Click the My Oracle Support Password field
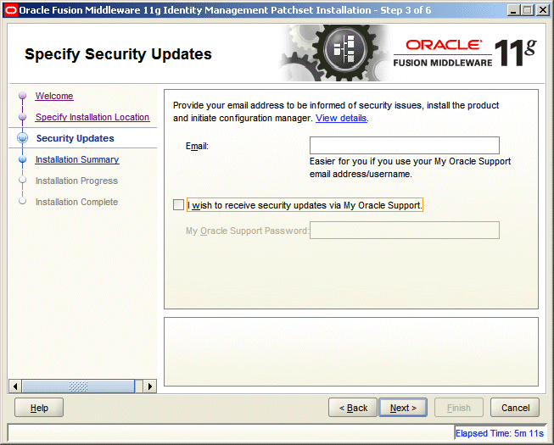Viewport: 554px width, 445px height. point(404,231)
